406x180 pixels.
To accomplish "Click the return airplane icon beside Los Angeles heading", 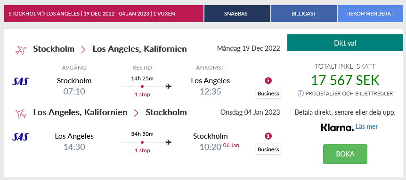I will click(x=21, y=113).
